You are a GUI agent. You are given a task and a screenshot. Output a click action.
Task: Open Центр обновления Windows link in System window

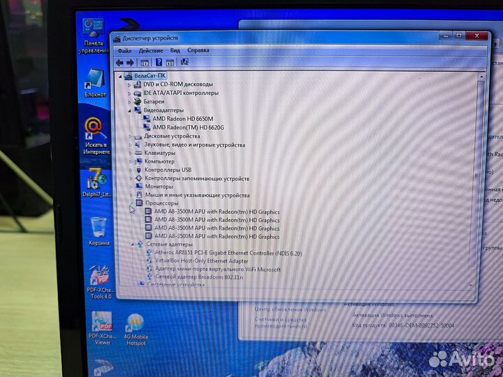coord(291,309)
